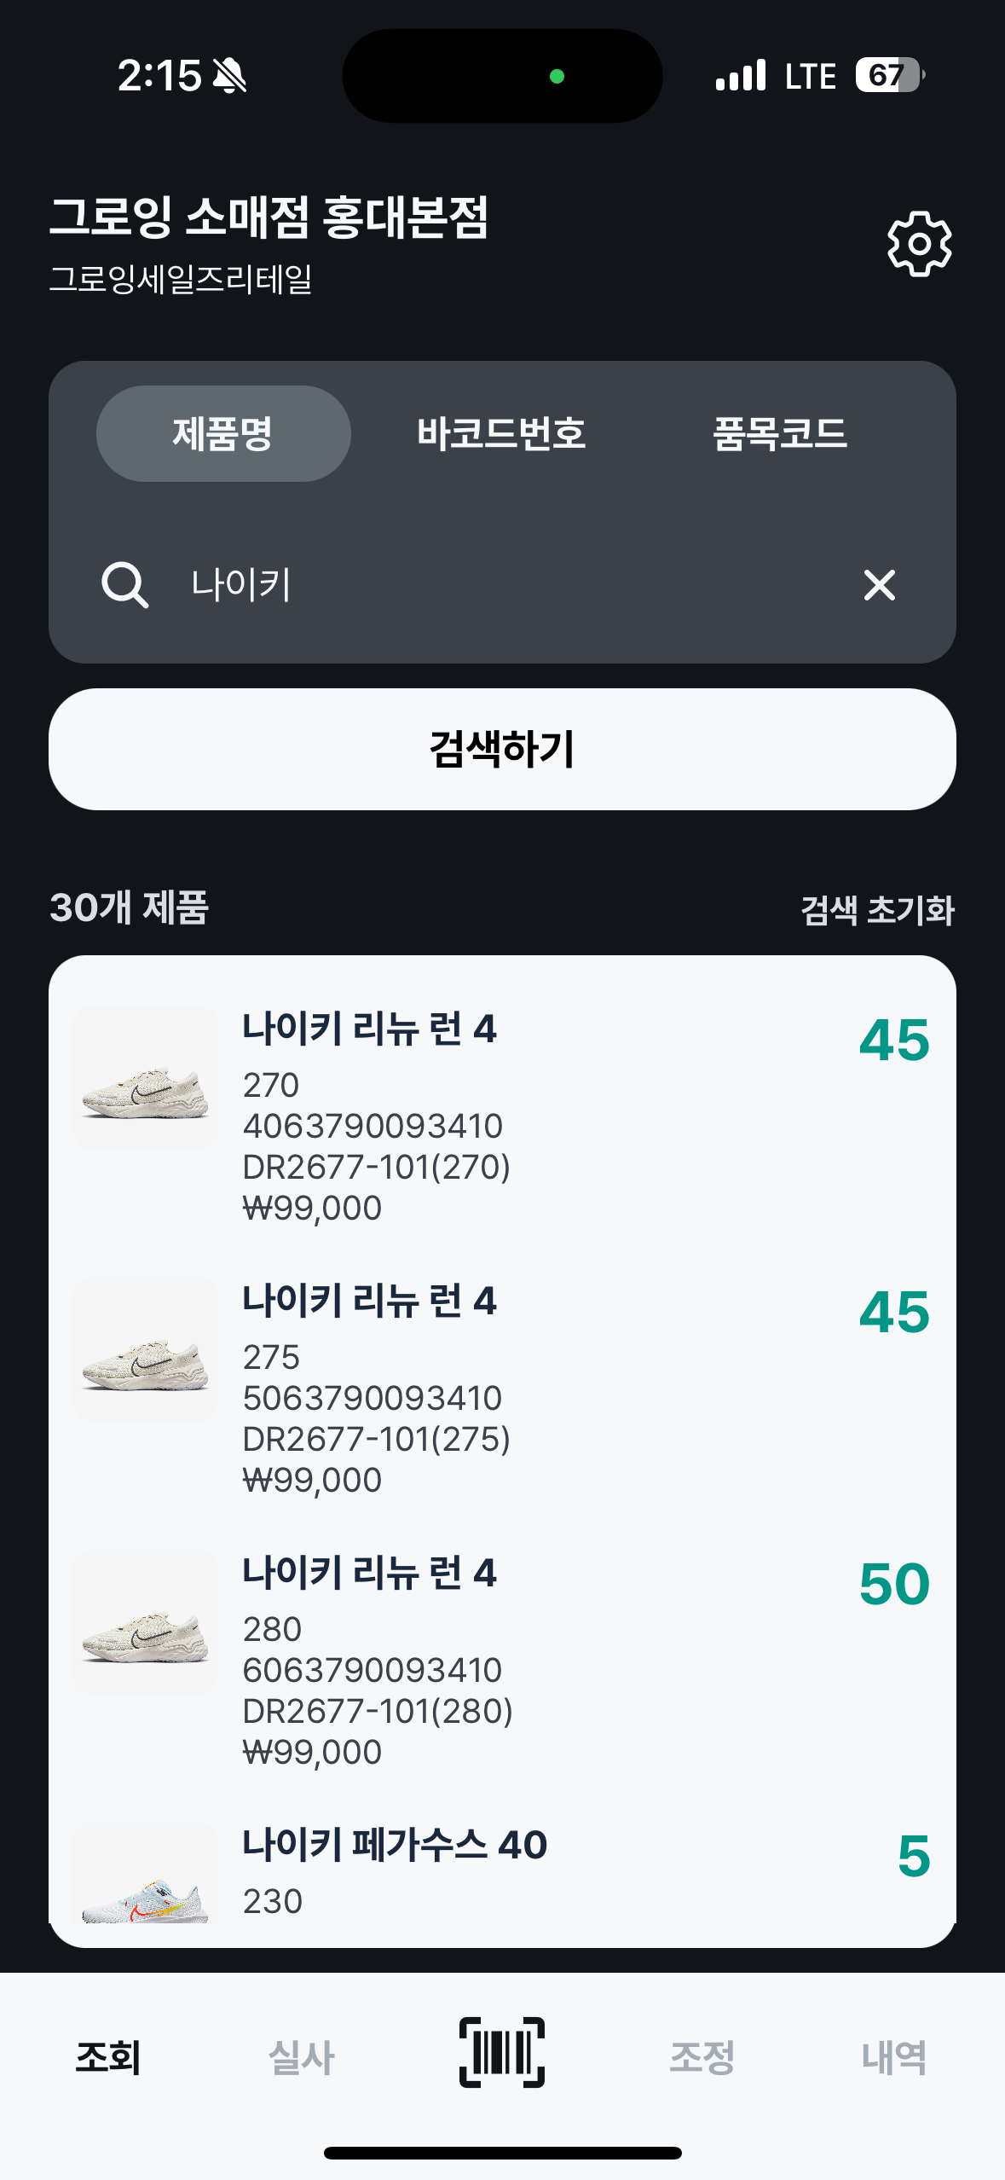Go to the 실사 tab
1005x2180 pixels.
(302, 2057)
